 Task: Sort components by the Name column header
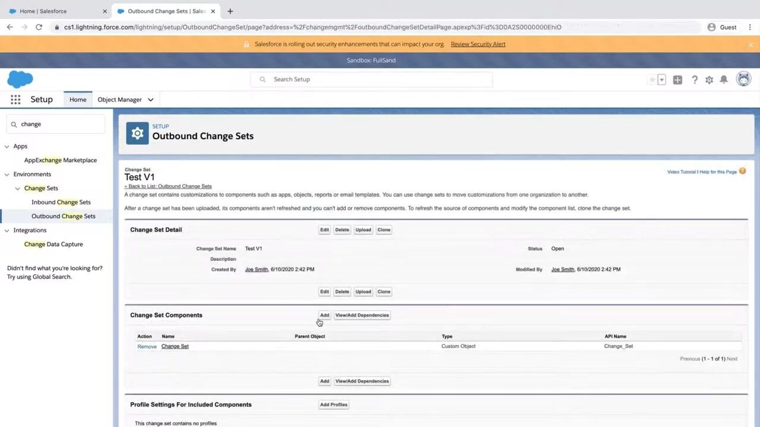[168, 336]
